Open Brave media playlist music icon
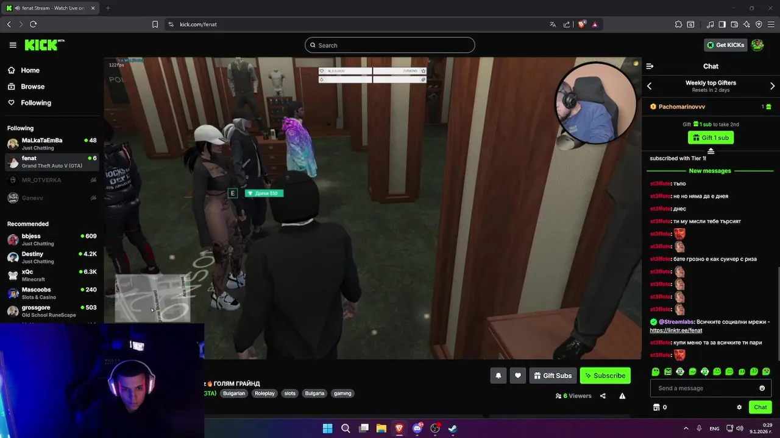Screen dimensions: 780x438 [x=710, y=24]
